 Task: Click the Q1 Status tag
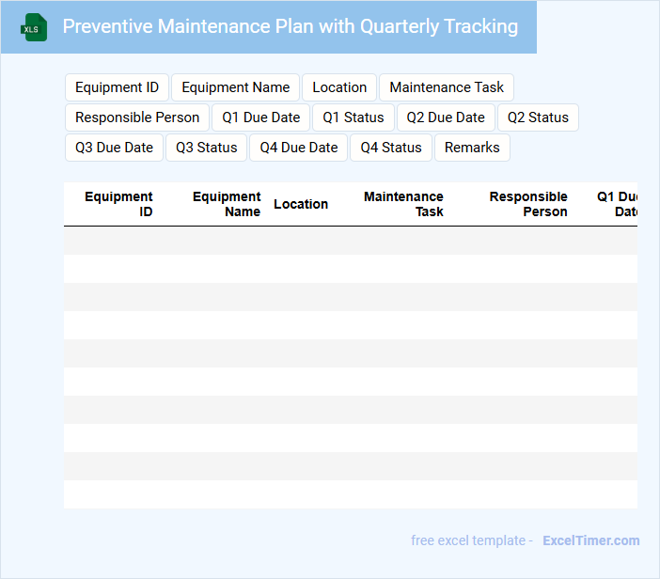click(x=354, y=117)
